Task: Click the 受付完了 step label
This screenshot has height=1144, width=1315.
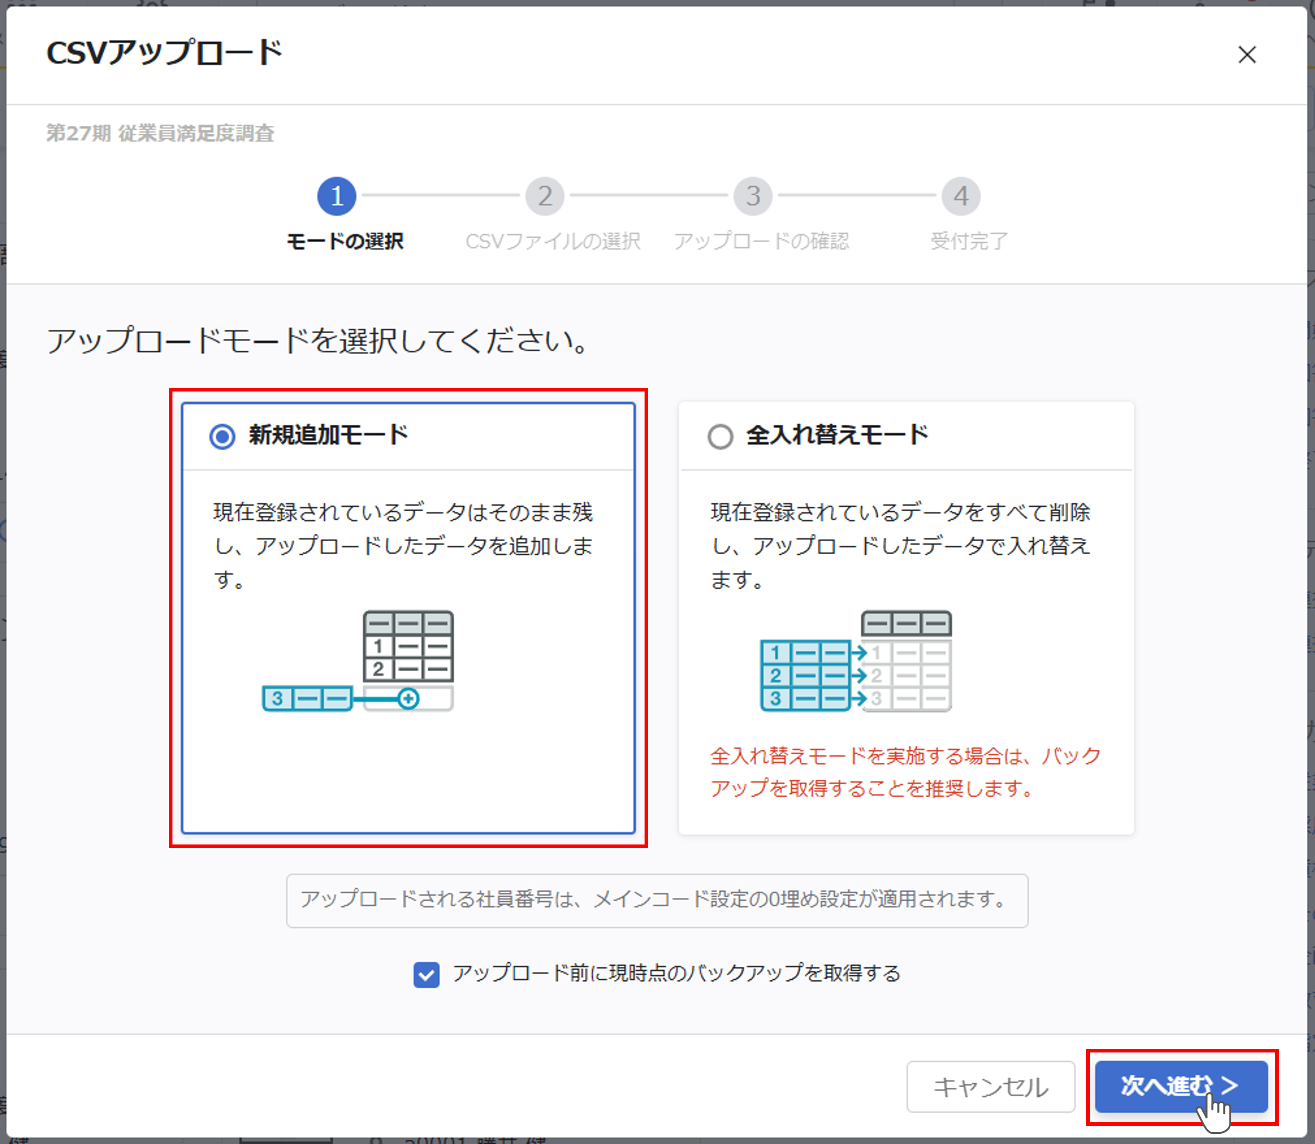Action: click(x=970, y=241)
